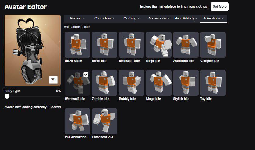255x150 pixels.
Task: Open the Clothing dropdown menu
Action: tap(132, 19)
